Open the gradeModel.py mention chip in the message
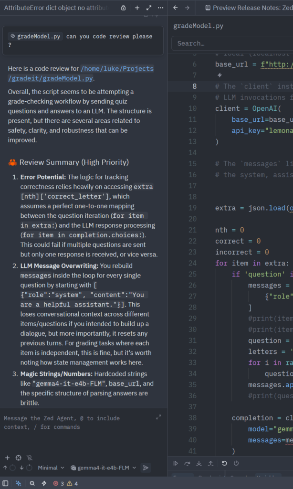 point(35,36)
